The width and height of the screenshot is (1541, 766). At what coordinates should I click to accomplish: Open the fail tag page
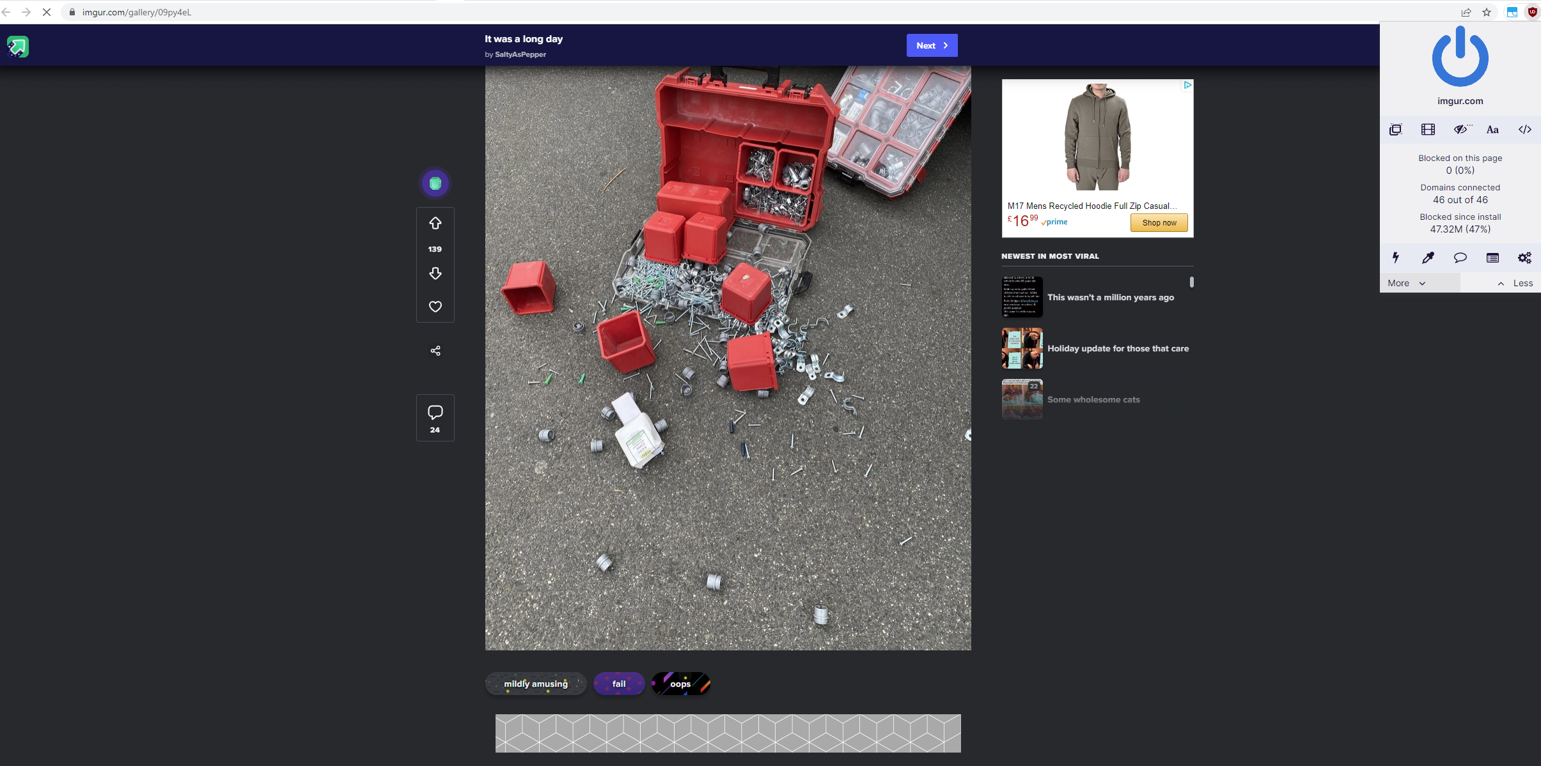point(618,683)
